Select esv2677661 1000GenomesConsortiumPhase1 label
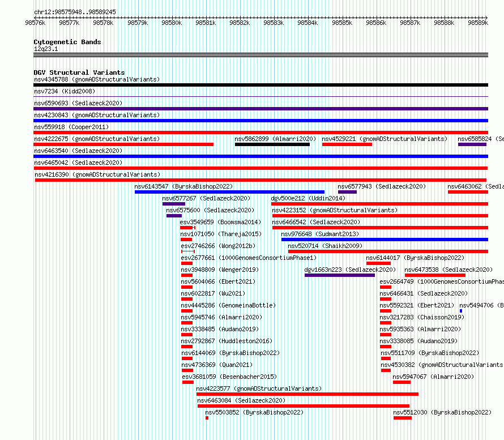The width and height of the screenshot is (504, 440). [249, 258]
